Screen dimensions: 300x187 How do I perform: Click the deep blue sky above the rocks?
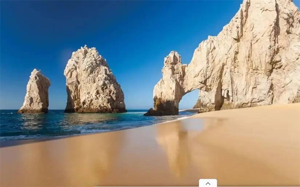tap(109, 22)
